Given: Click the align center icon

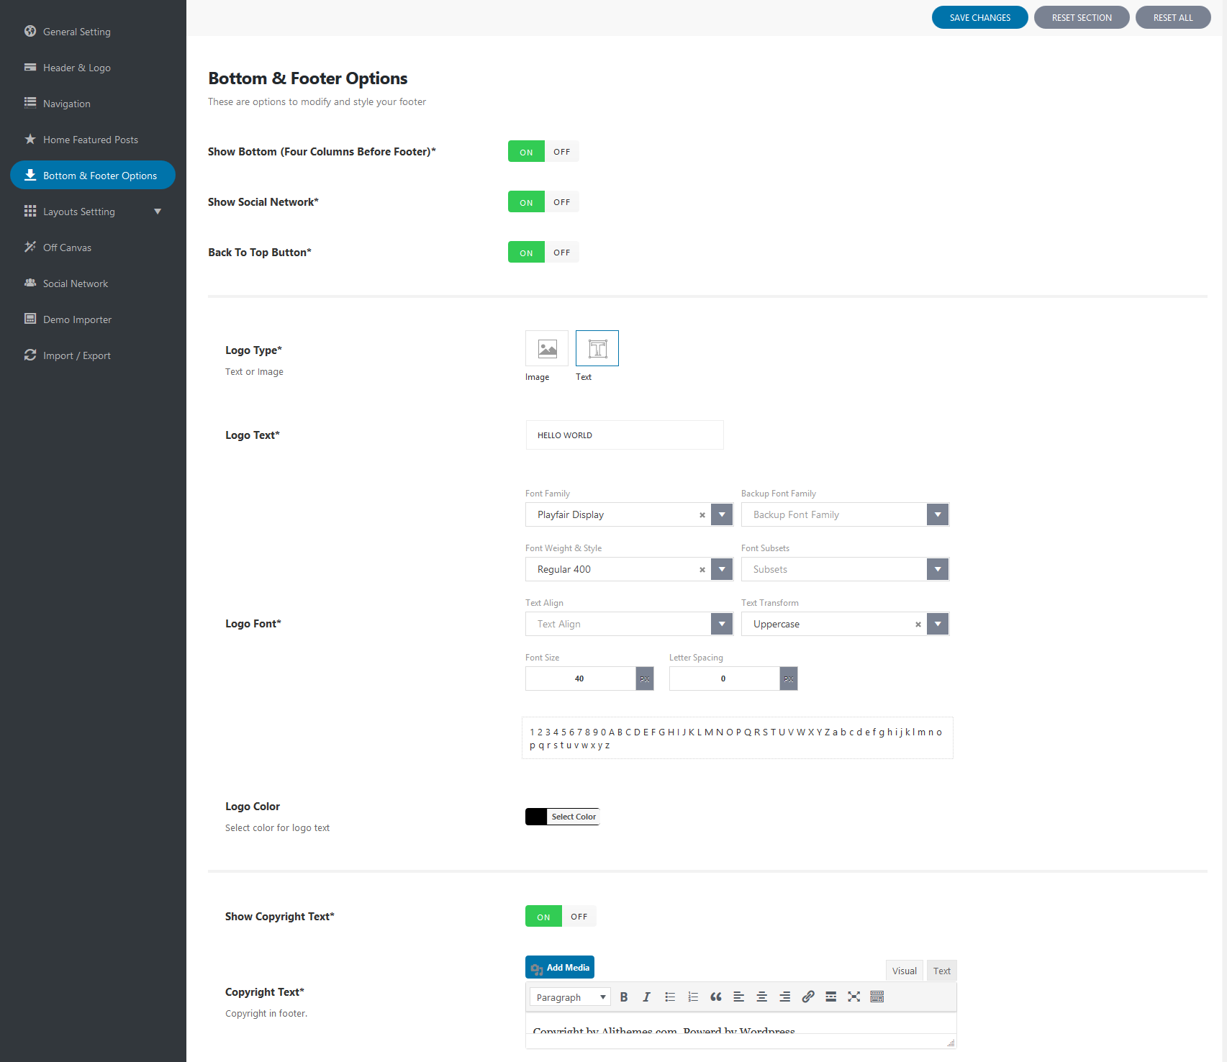Looking at the screenshot, I should (761, 997).
